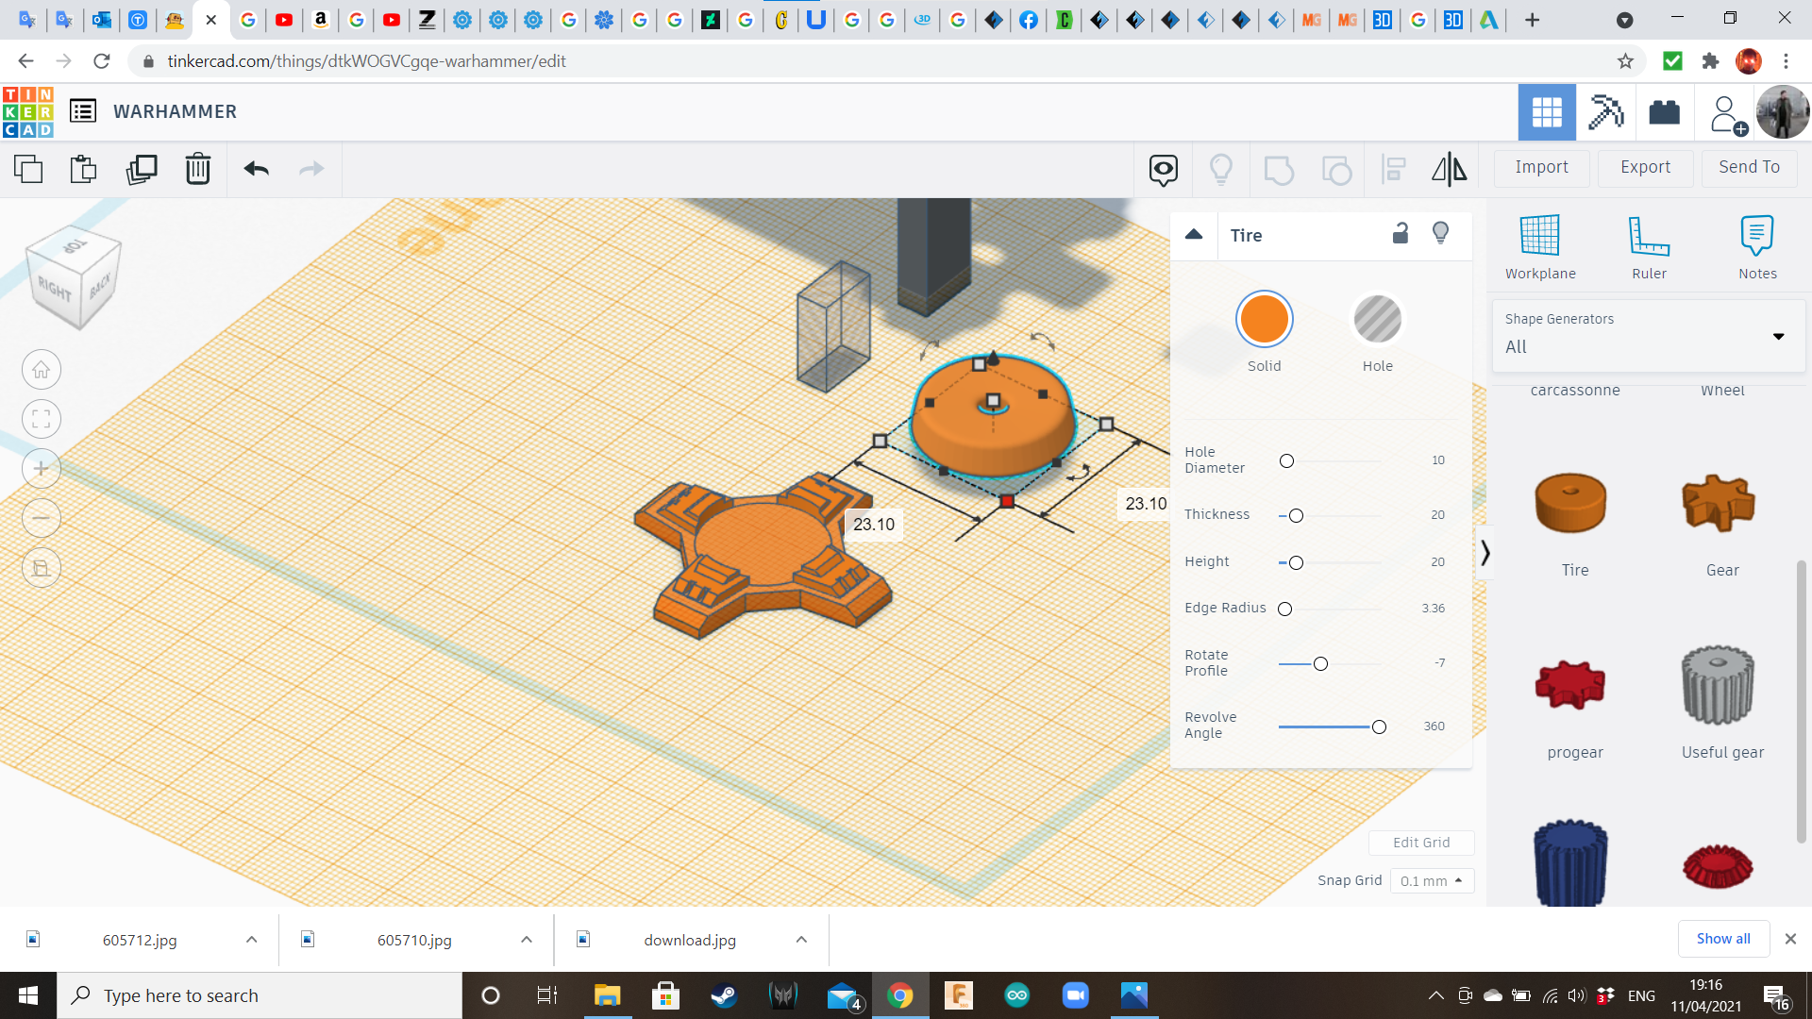Screen dimensions: 1812x1019
Task: Switch to Blocks mode pickaxe icon
Action: coord(1605,112)
